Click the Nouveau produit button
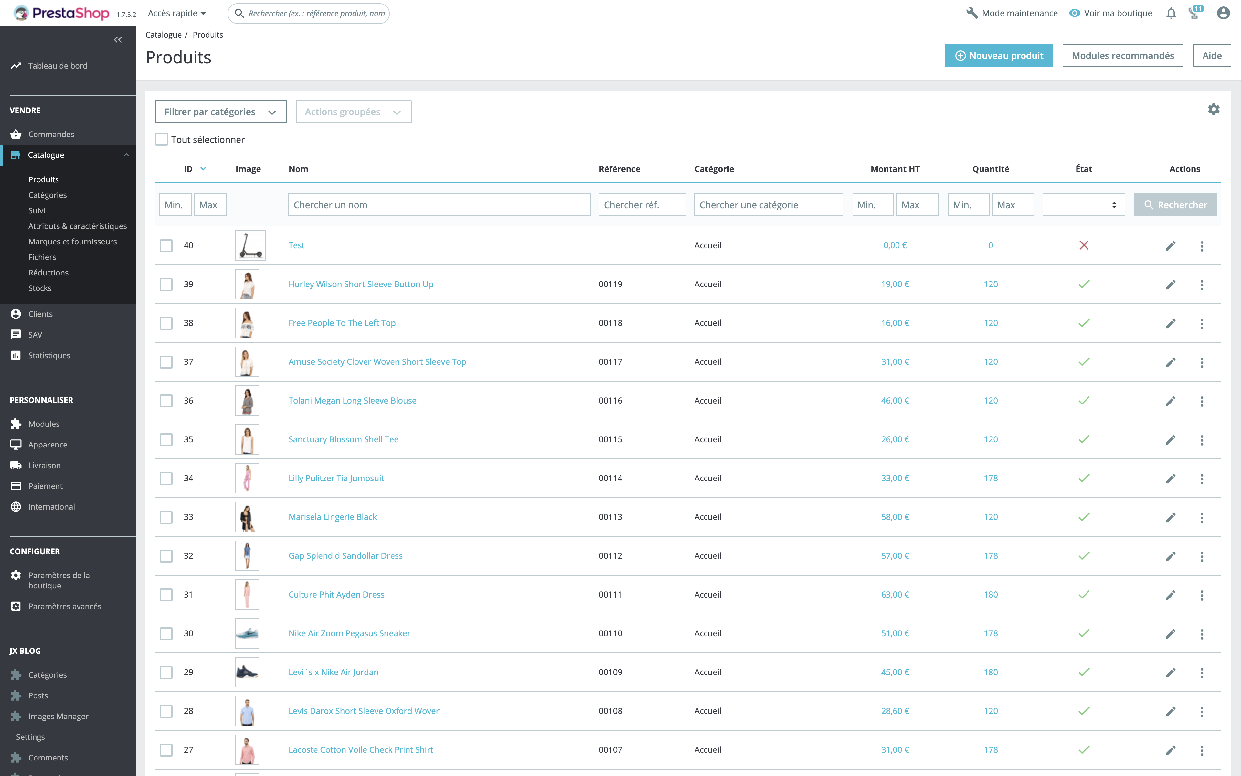The width and height of the screenshot is (1241, 776). [x=998, y=55]
